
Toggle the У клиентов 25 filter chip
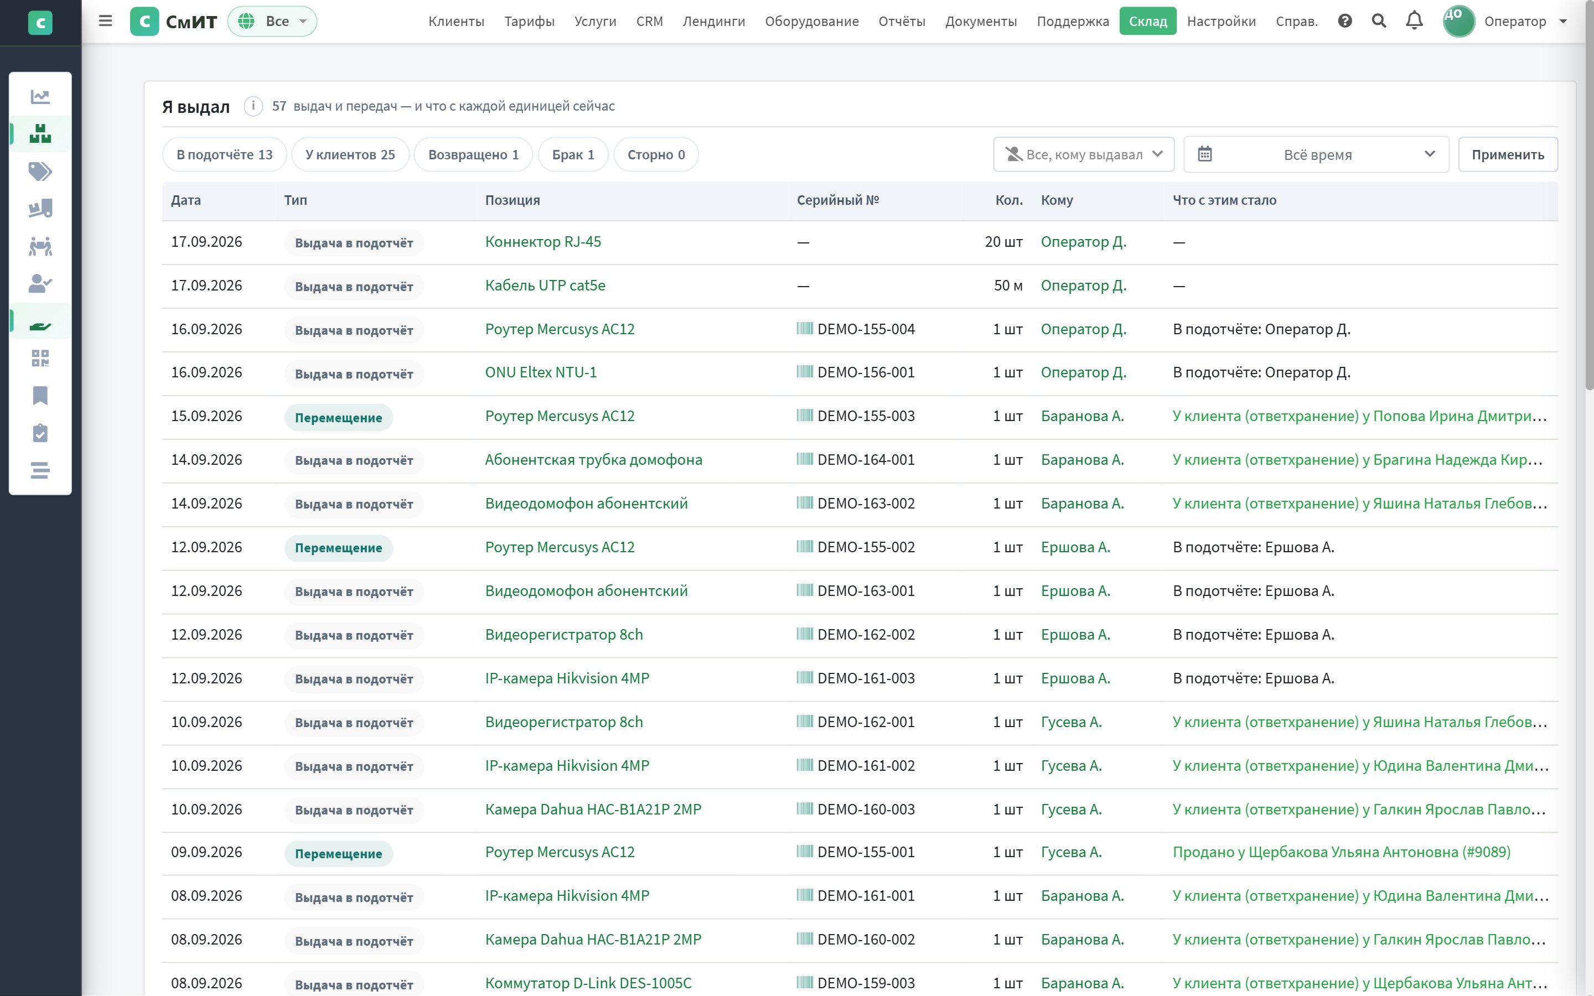click(x=350, y=155)
